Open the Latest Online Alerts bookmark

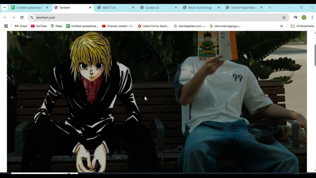point(153,26)
